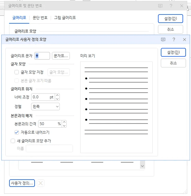Increase 너비 조정 value with up arrow
Screen dimensions: 191x196
tap(57, 95)
